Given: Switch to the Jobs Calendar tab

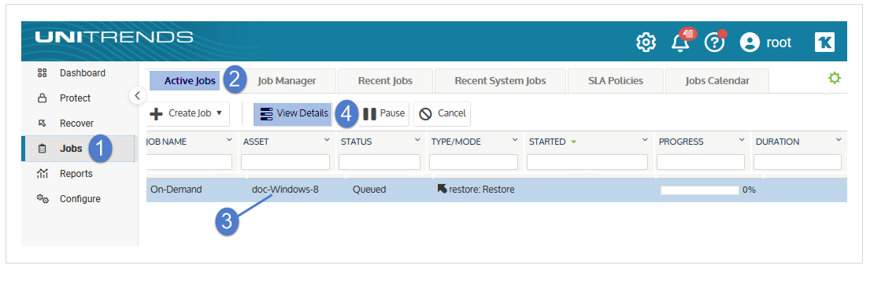Looking at the screenshot, I should pos(717,80).
